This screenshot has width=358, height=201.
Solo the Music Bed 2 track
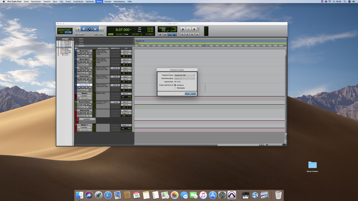(86, 62)
